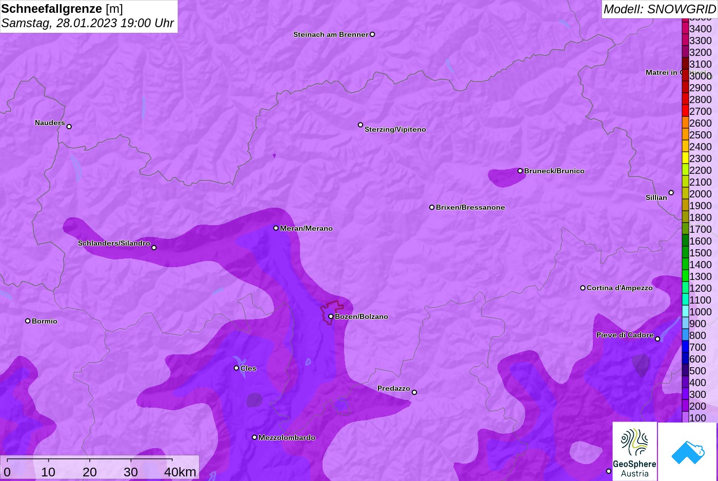The image size is (718, 481).
Task: Click the 3400 legend value
Action: (701, 29)
